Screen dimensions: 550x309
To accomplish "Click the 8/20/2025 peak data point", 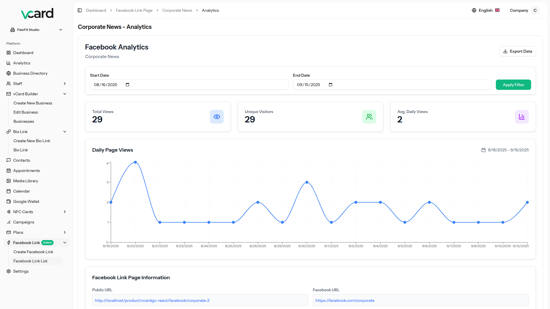I will coord(135,162).
